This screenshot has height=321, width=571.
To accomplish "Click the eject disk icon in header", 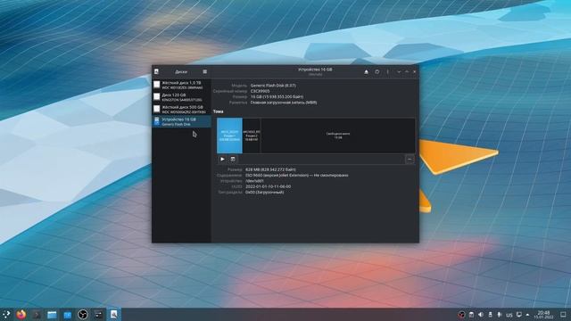I will (x=366, y=71).
